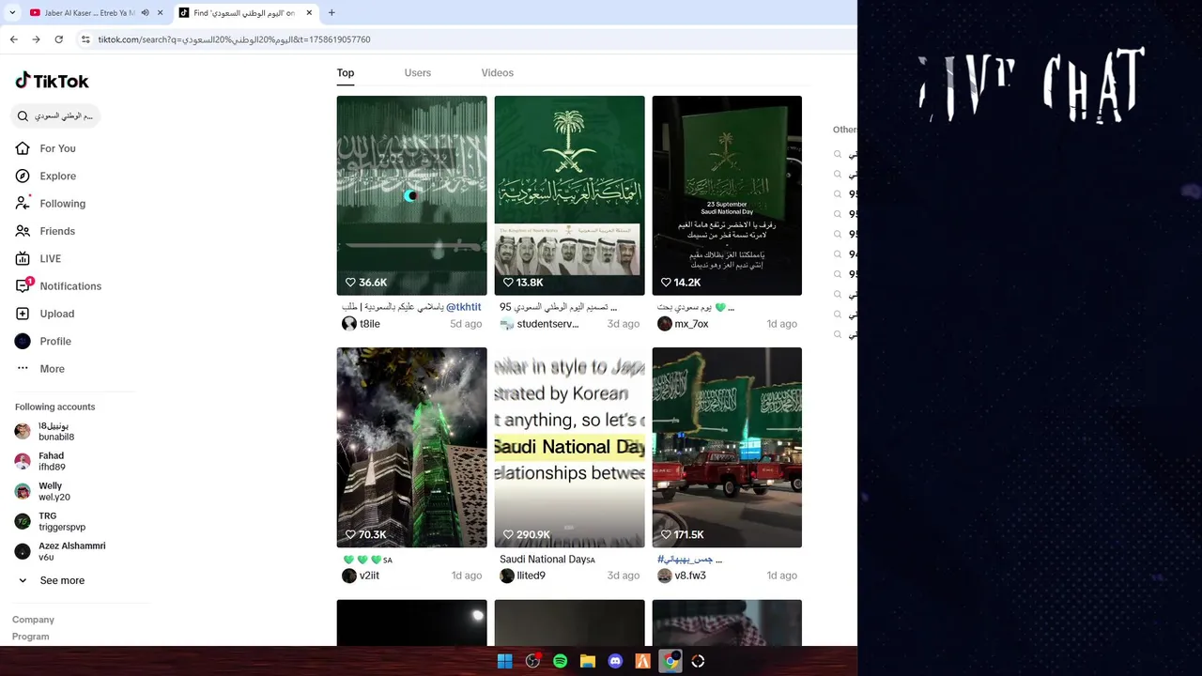Image resolution: width=1202 pixels, height=676 pixels.
Task: Open Azez Alshammri v6u account
Action: point(71,551)
